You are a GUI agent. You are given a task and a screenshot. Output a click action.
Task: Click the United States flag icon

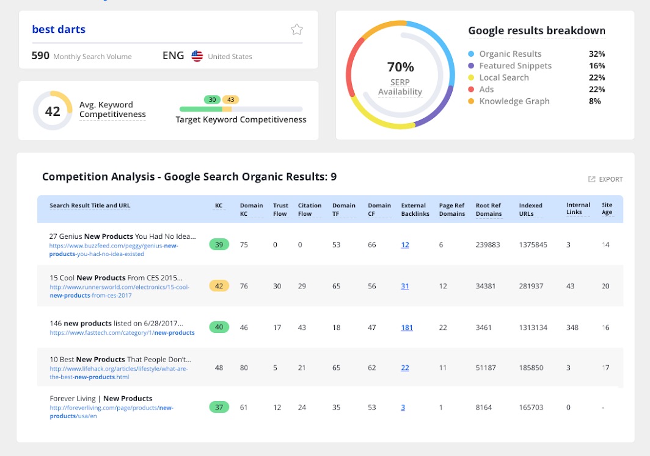(197, 56)
